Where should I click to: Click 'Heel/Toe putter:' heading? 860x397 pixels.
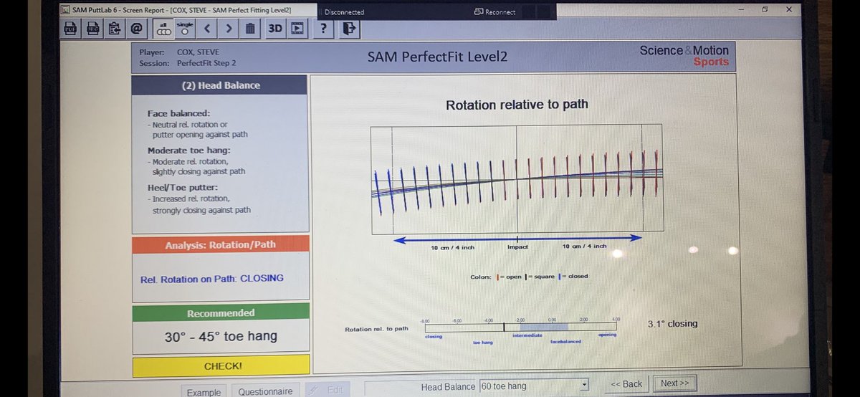click(183, 187)
